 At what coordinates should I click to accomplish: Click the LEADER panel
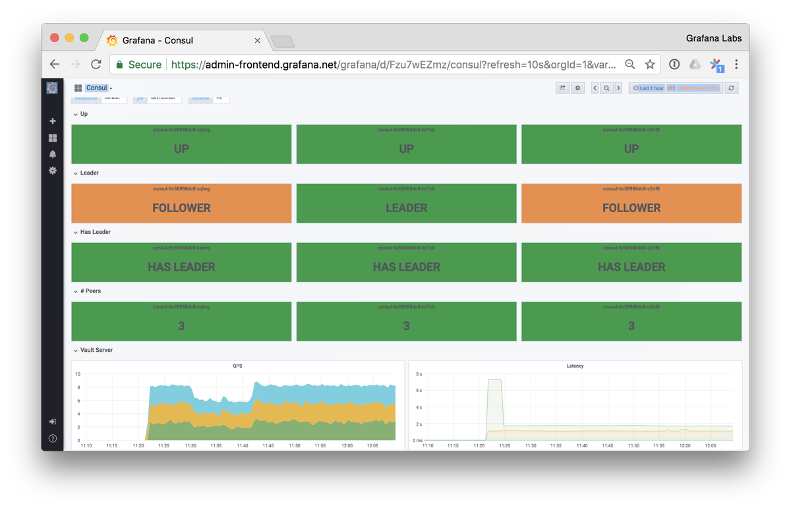pyautogui.click(x=406, y=203)
